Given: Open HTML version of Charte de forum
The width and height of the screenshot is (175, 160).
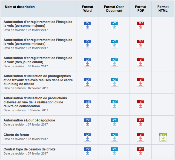Looking at the screenshot, I should click(x=163, y=137).
